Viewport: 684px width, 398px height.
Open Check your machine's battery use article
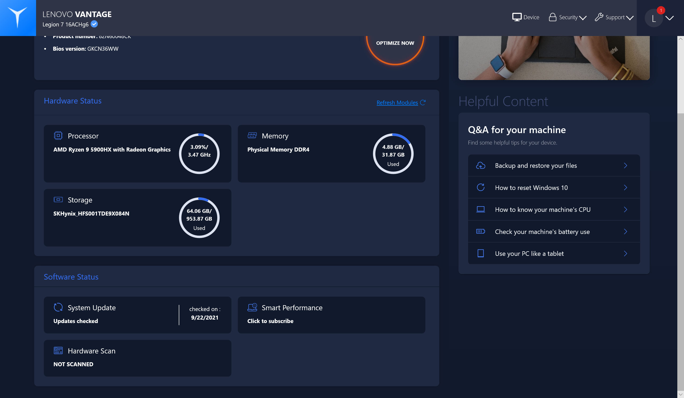(554, 231)
